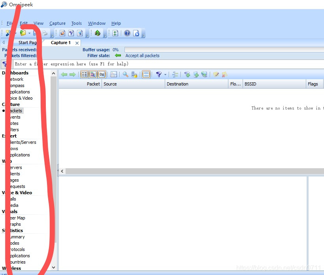Go to previous packet with left green arrow
This screenshot has width=324, height=275.
coord(64,74)
